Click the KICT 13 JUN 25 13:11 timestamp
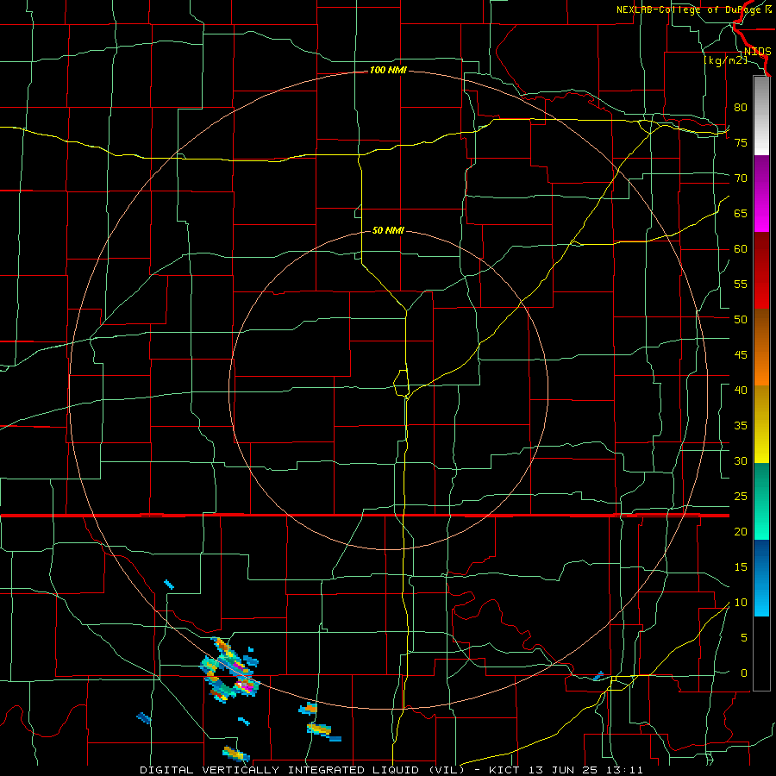Screen dimensions: 776x776 pos(566,770)
